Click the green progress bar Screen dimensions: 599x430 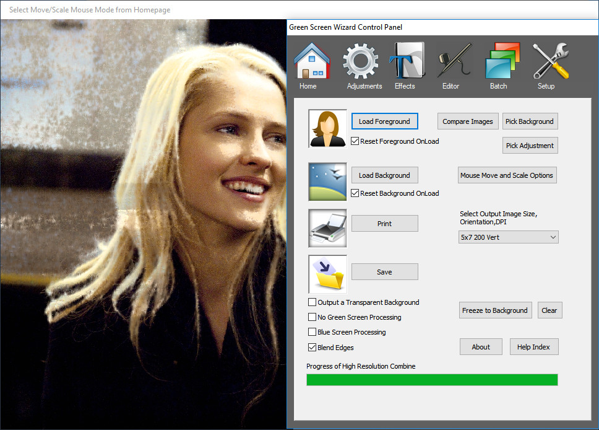click(x=432, y=380)
